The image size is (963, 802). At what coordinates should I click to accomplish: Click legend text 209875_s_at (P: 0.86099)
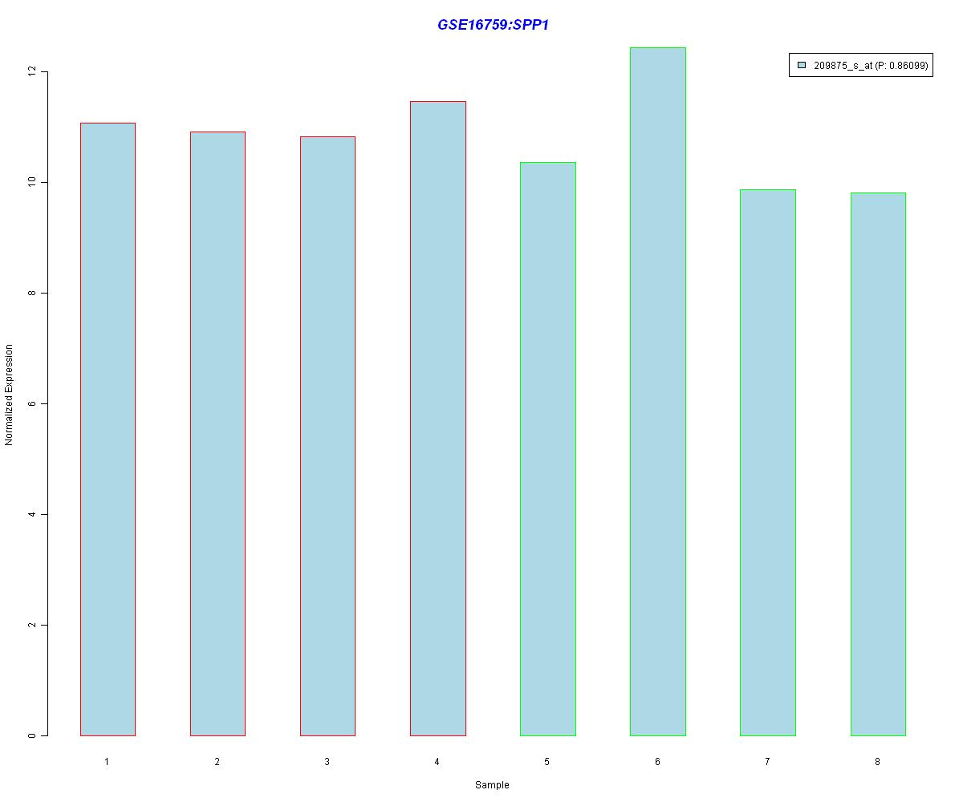tap(871, 66)
